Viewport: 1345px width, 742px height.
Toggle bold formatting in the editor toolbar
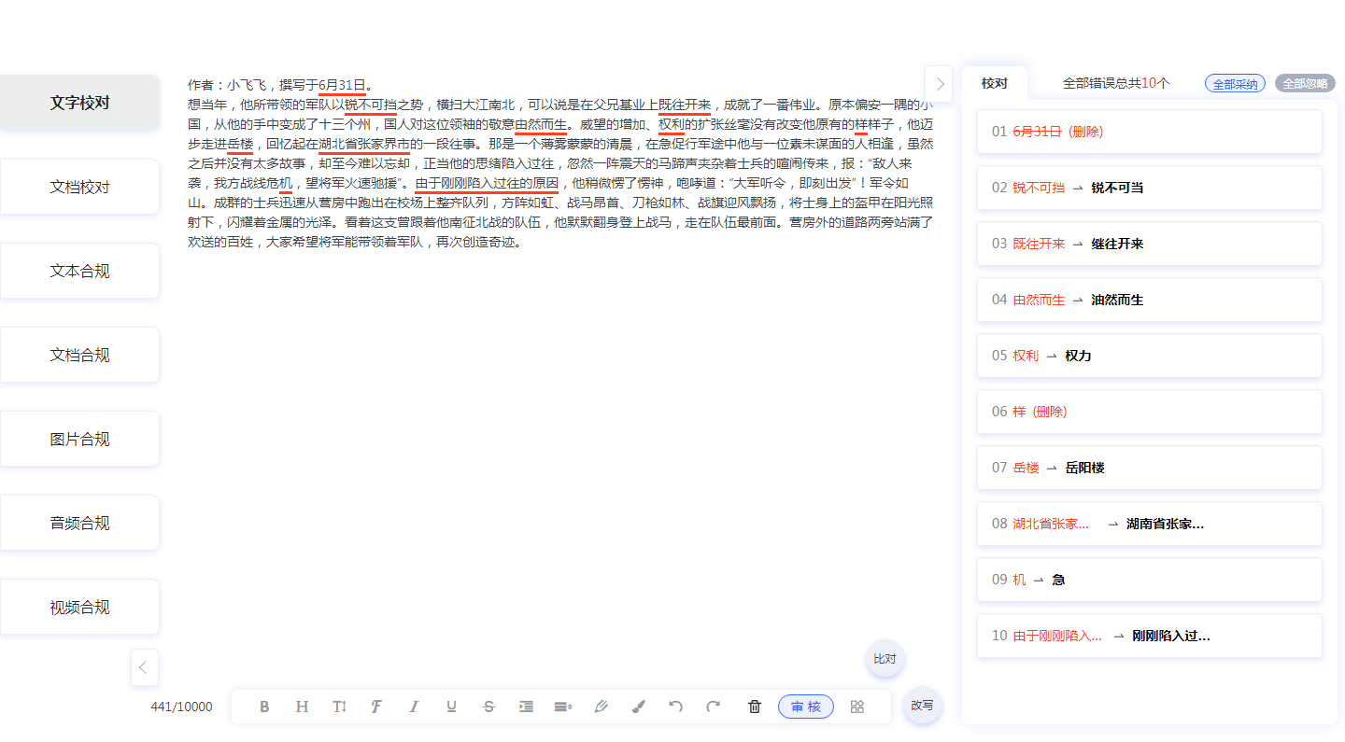tap(264, 707)
